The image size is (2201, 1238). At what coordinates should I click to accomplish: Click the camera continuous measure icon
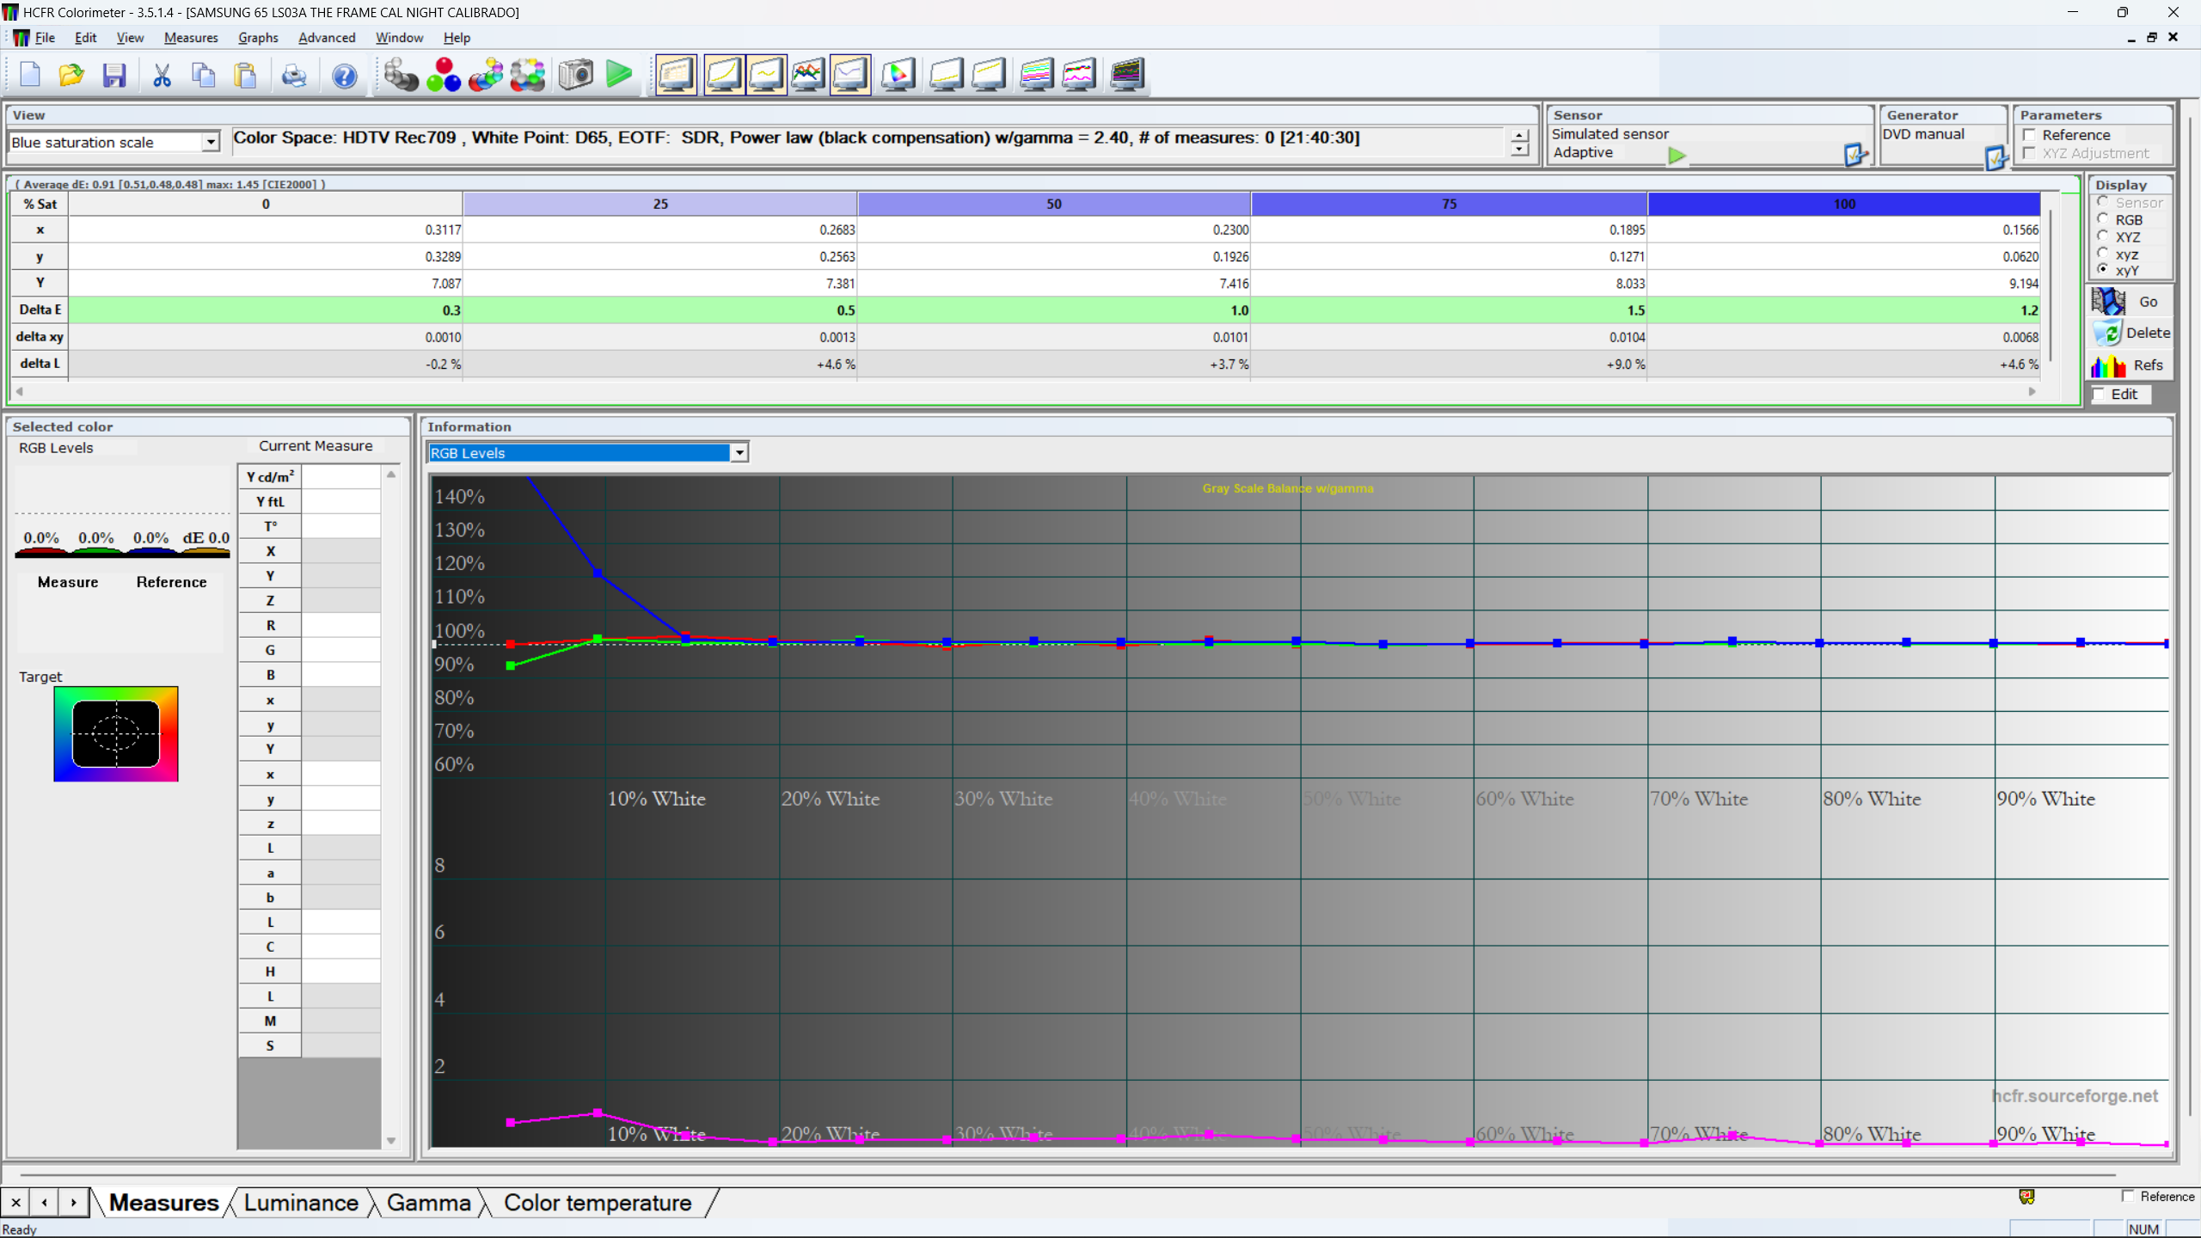click(575, 75)
